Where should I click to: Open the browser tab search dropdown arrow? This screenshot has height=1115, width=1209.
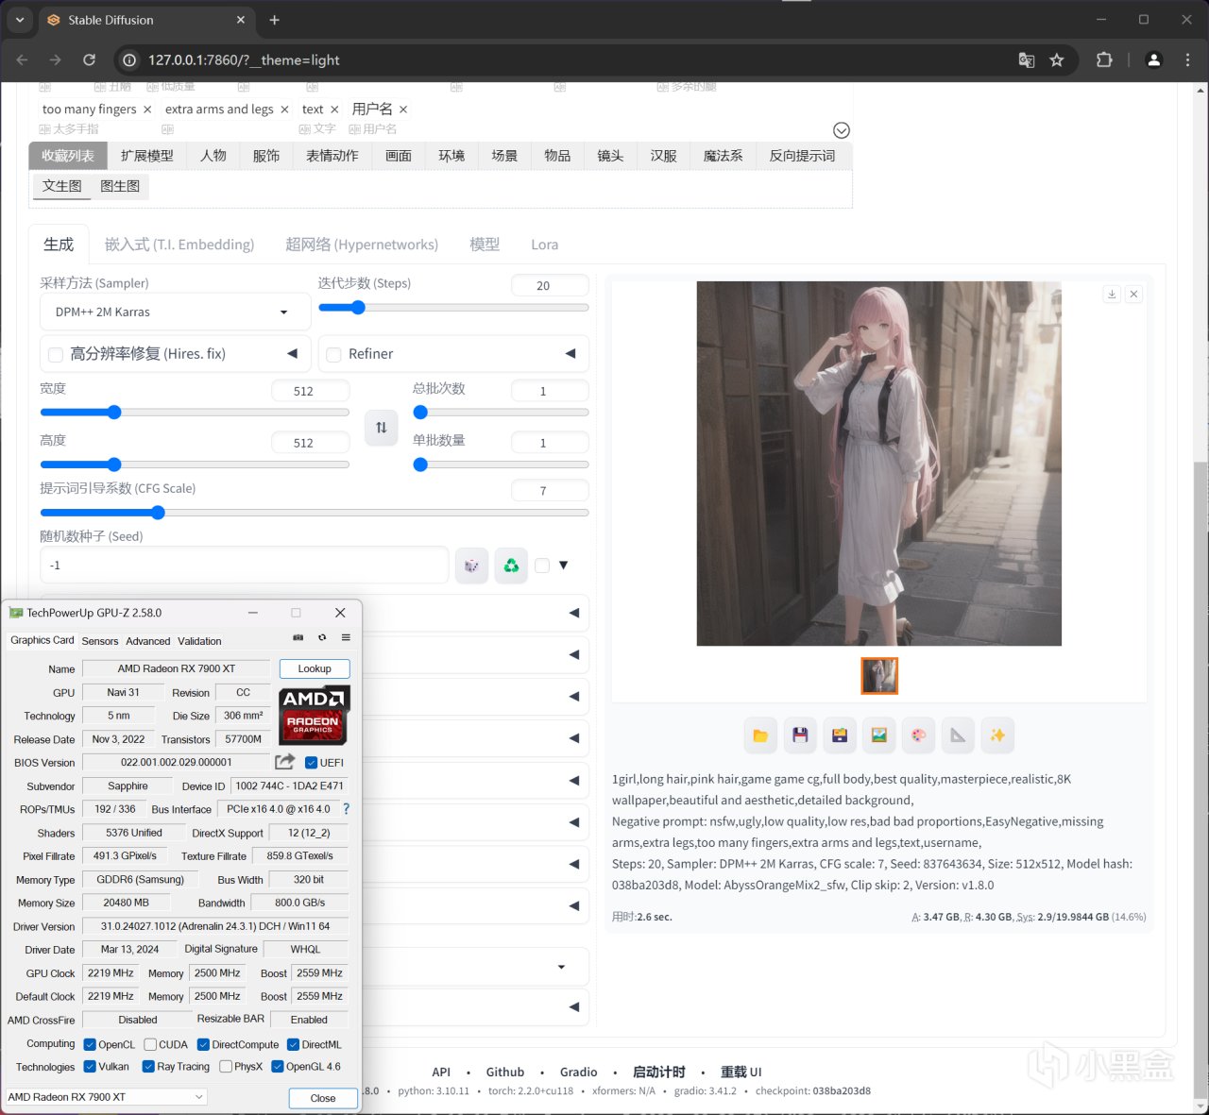click(x=20, y=20)
